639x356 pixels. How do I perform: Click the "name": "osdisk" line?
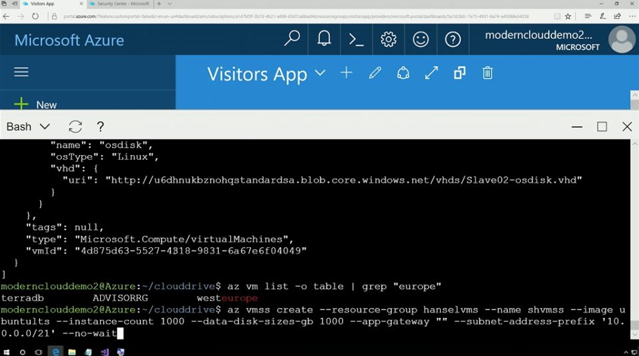(101, 145)
